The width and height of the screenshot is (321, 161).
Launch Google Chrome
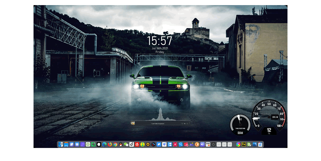point(115,145)
